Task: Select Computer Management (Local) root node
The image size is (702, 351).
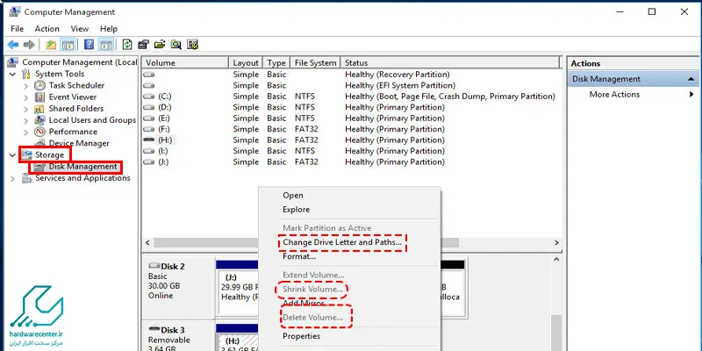Action: tap(80, 62)
